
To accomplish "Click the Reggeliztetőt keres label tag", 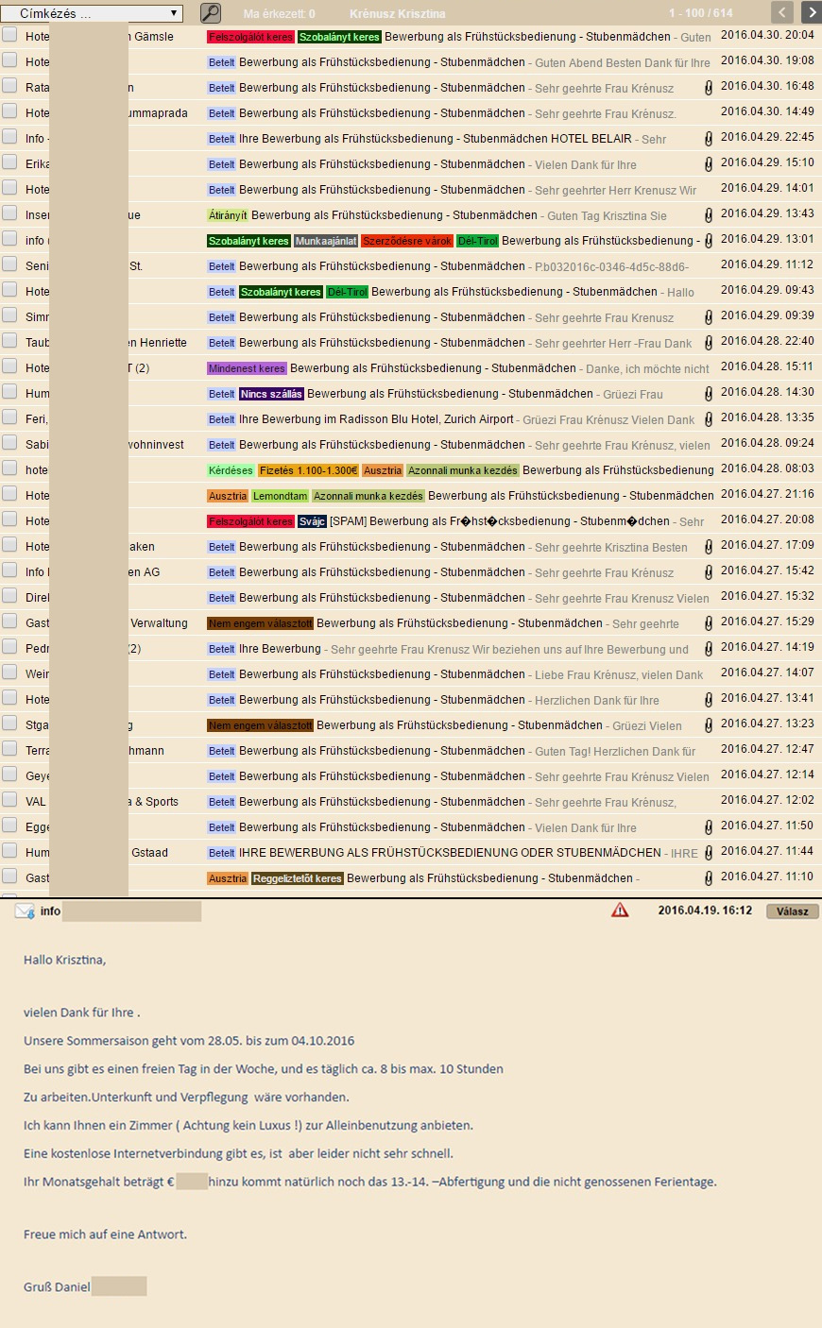I will [x=298, y=878].
